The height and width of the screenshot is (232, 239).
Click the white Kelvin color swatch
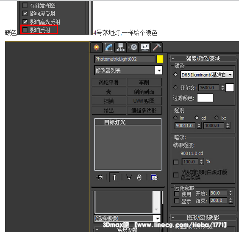coord(230,88)
